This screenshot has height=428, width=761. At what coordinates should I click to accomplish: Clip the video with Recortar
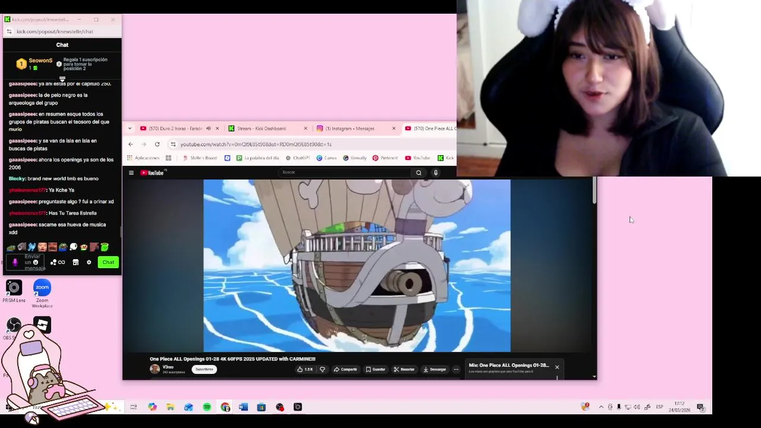(x=404, y=369)
